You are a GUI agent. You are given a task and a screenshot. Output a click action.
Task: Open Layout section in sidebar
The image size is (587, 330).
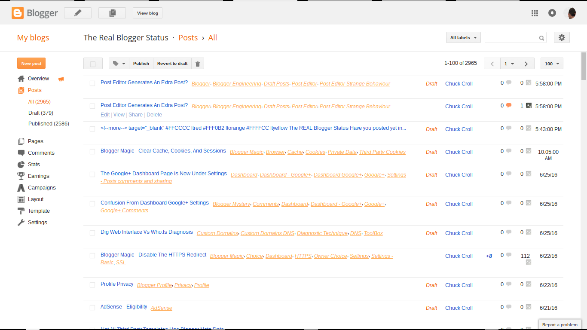click(36, 199)
